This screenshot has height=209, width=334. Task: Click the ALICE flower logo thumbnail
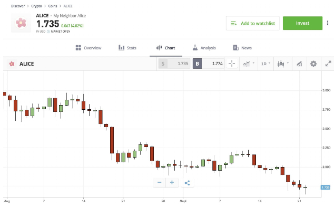(x=21, y=23)
